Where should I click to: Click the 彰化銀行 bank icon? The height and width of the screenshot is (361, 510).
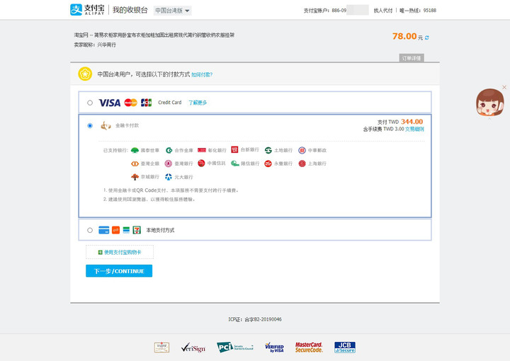tap(202, 150)
